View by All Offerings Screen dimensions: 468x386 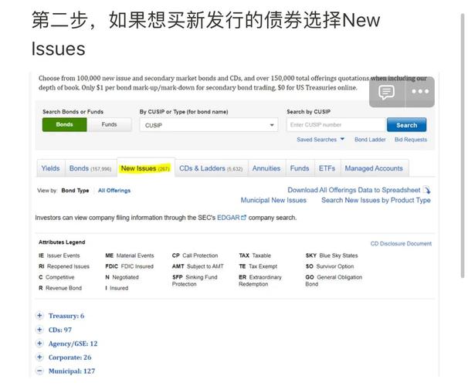(114, 191)
